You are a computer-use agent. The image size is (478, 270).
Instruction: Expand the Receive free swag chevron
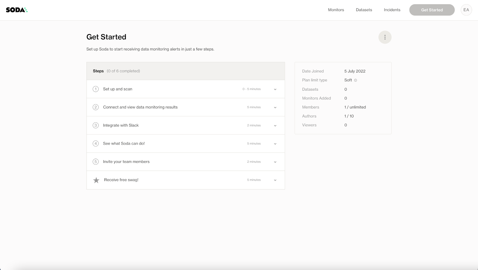pos(275,180)
